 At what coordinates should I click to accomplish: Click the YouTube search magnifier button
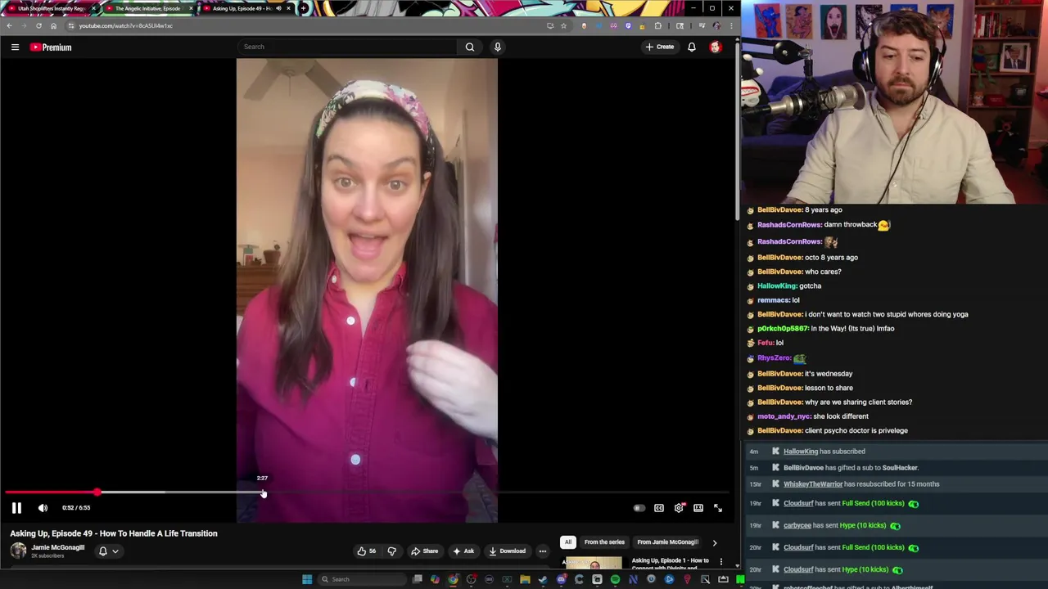pyautogui.click(x=470, y=47)
